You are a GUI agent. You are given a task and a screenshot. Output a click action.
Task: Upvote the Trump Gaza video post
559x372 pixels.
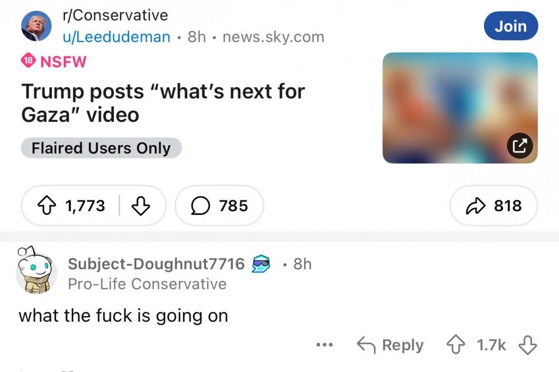point(47,206)
